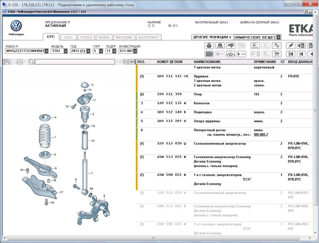Switch to the INFOLINE tab
The width and height of the screenshot is (319, 243).
(124, 37)
